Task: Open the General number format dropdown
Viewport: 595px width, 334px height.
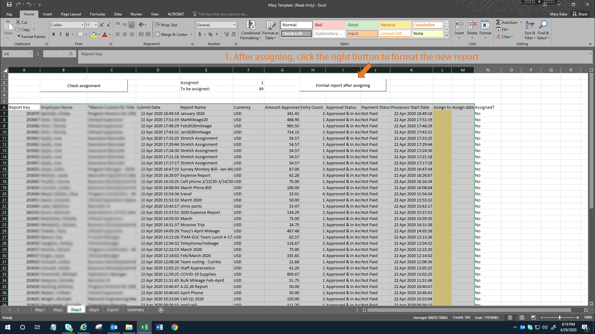Action: (x=234, y=25)
